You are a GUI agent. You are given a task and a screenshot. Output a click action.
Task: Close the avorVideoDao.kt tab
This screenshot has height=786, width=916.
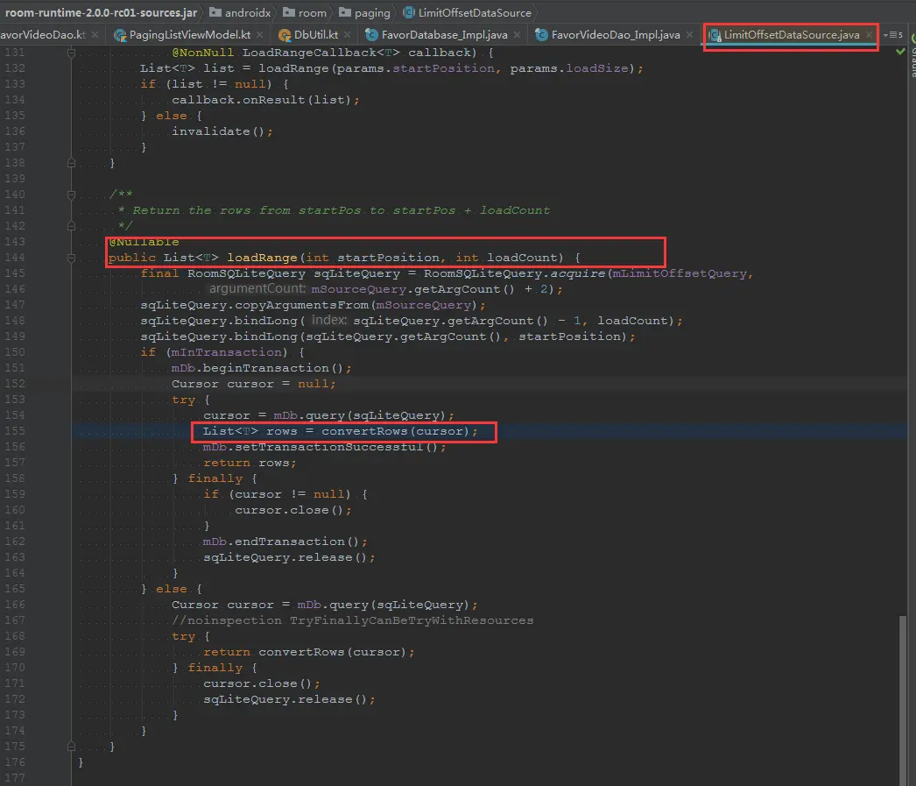pyautogui.click(x=95, y=35)
